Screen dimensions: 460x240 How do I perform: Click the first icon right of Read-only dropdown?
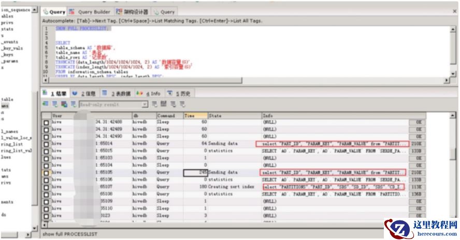coord(154,104)
